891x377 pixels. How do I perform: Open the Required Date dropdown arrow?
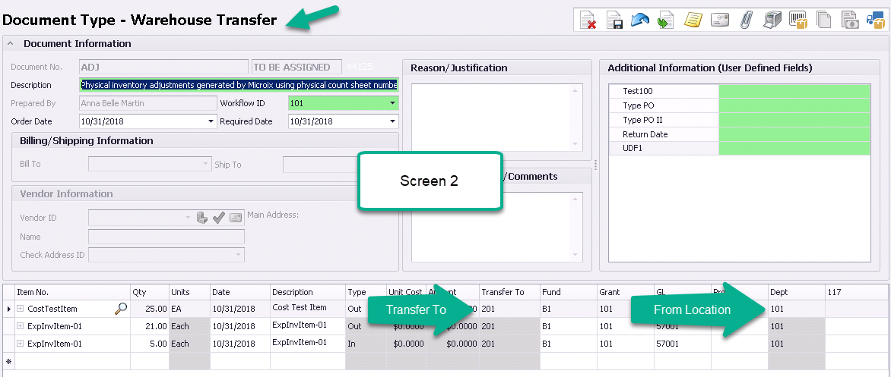(x=392, y=121)
